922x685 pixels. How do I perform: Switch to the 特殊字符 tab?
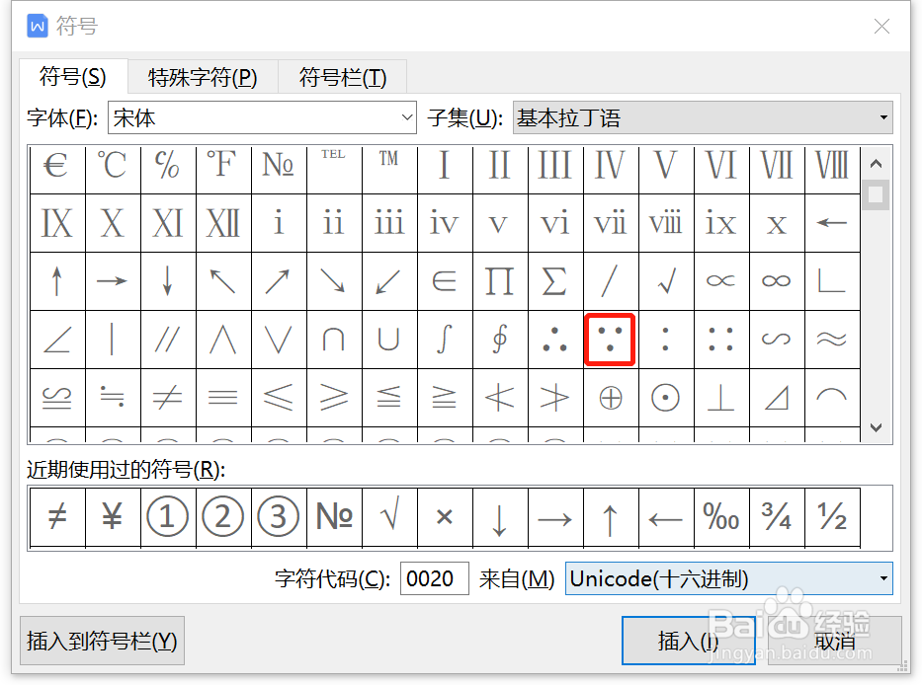(x=202, y=76)
